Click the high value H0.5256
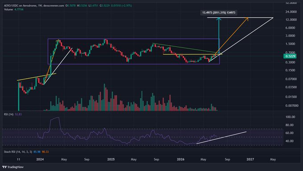 pos(82,6)
